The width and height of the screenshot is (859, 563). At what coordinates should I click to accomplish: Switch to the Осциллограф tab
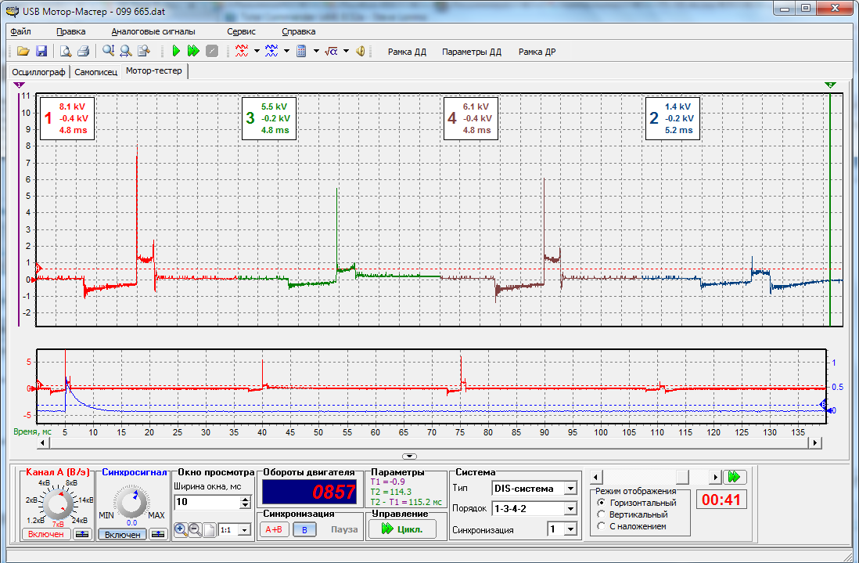38,72
